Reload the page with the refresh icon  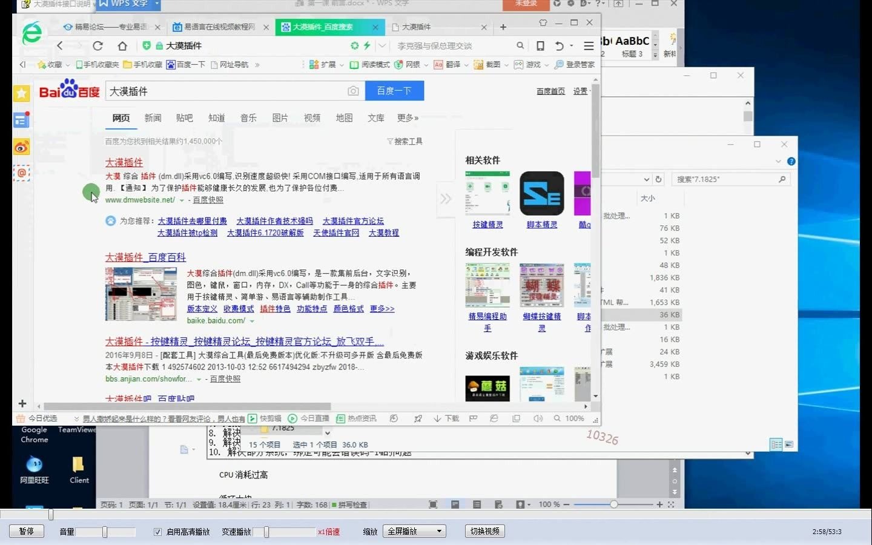pyautogui.click(x=97, y=45)
